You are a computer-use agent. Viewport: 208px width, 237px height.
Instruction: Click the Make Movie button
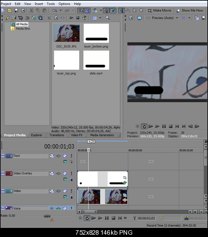(x=160, y=10)
